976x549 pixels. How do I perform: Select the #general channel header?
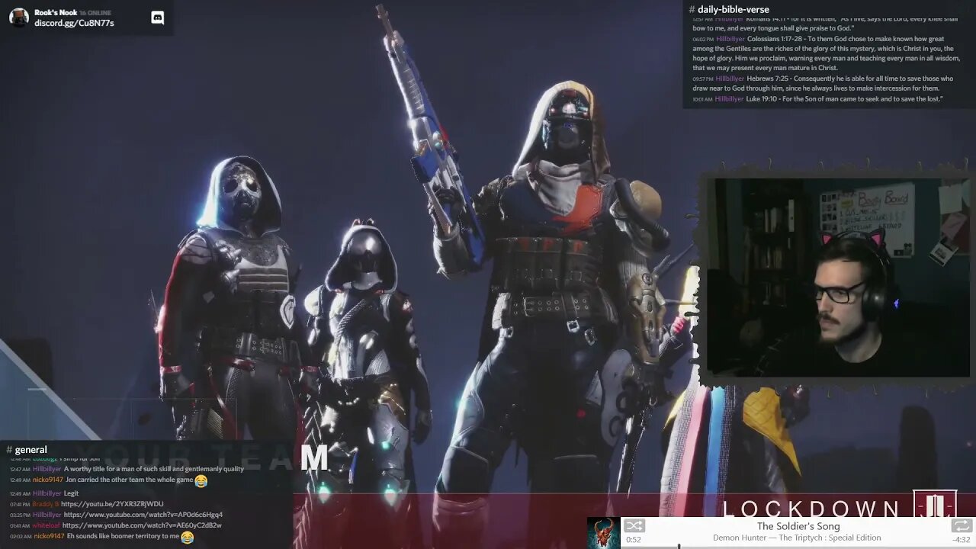(27, 450)
